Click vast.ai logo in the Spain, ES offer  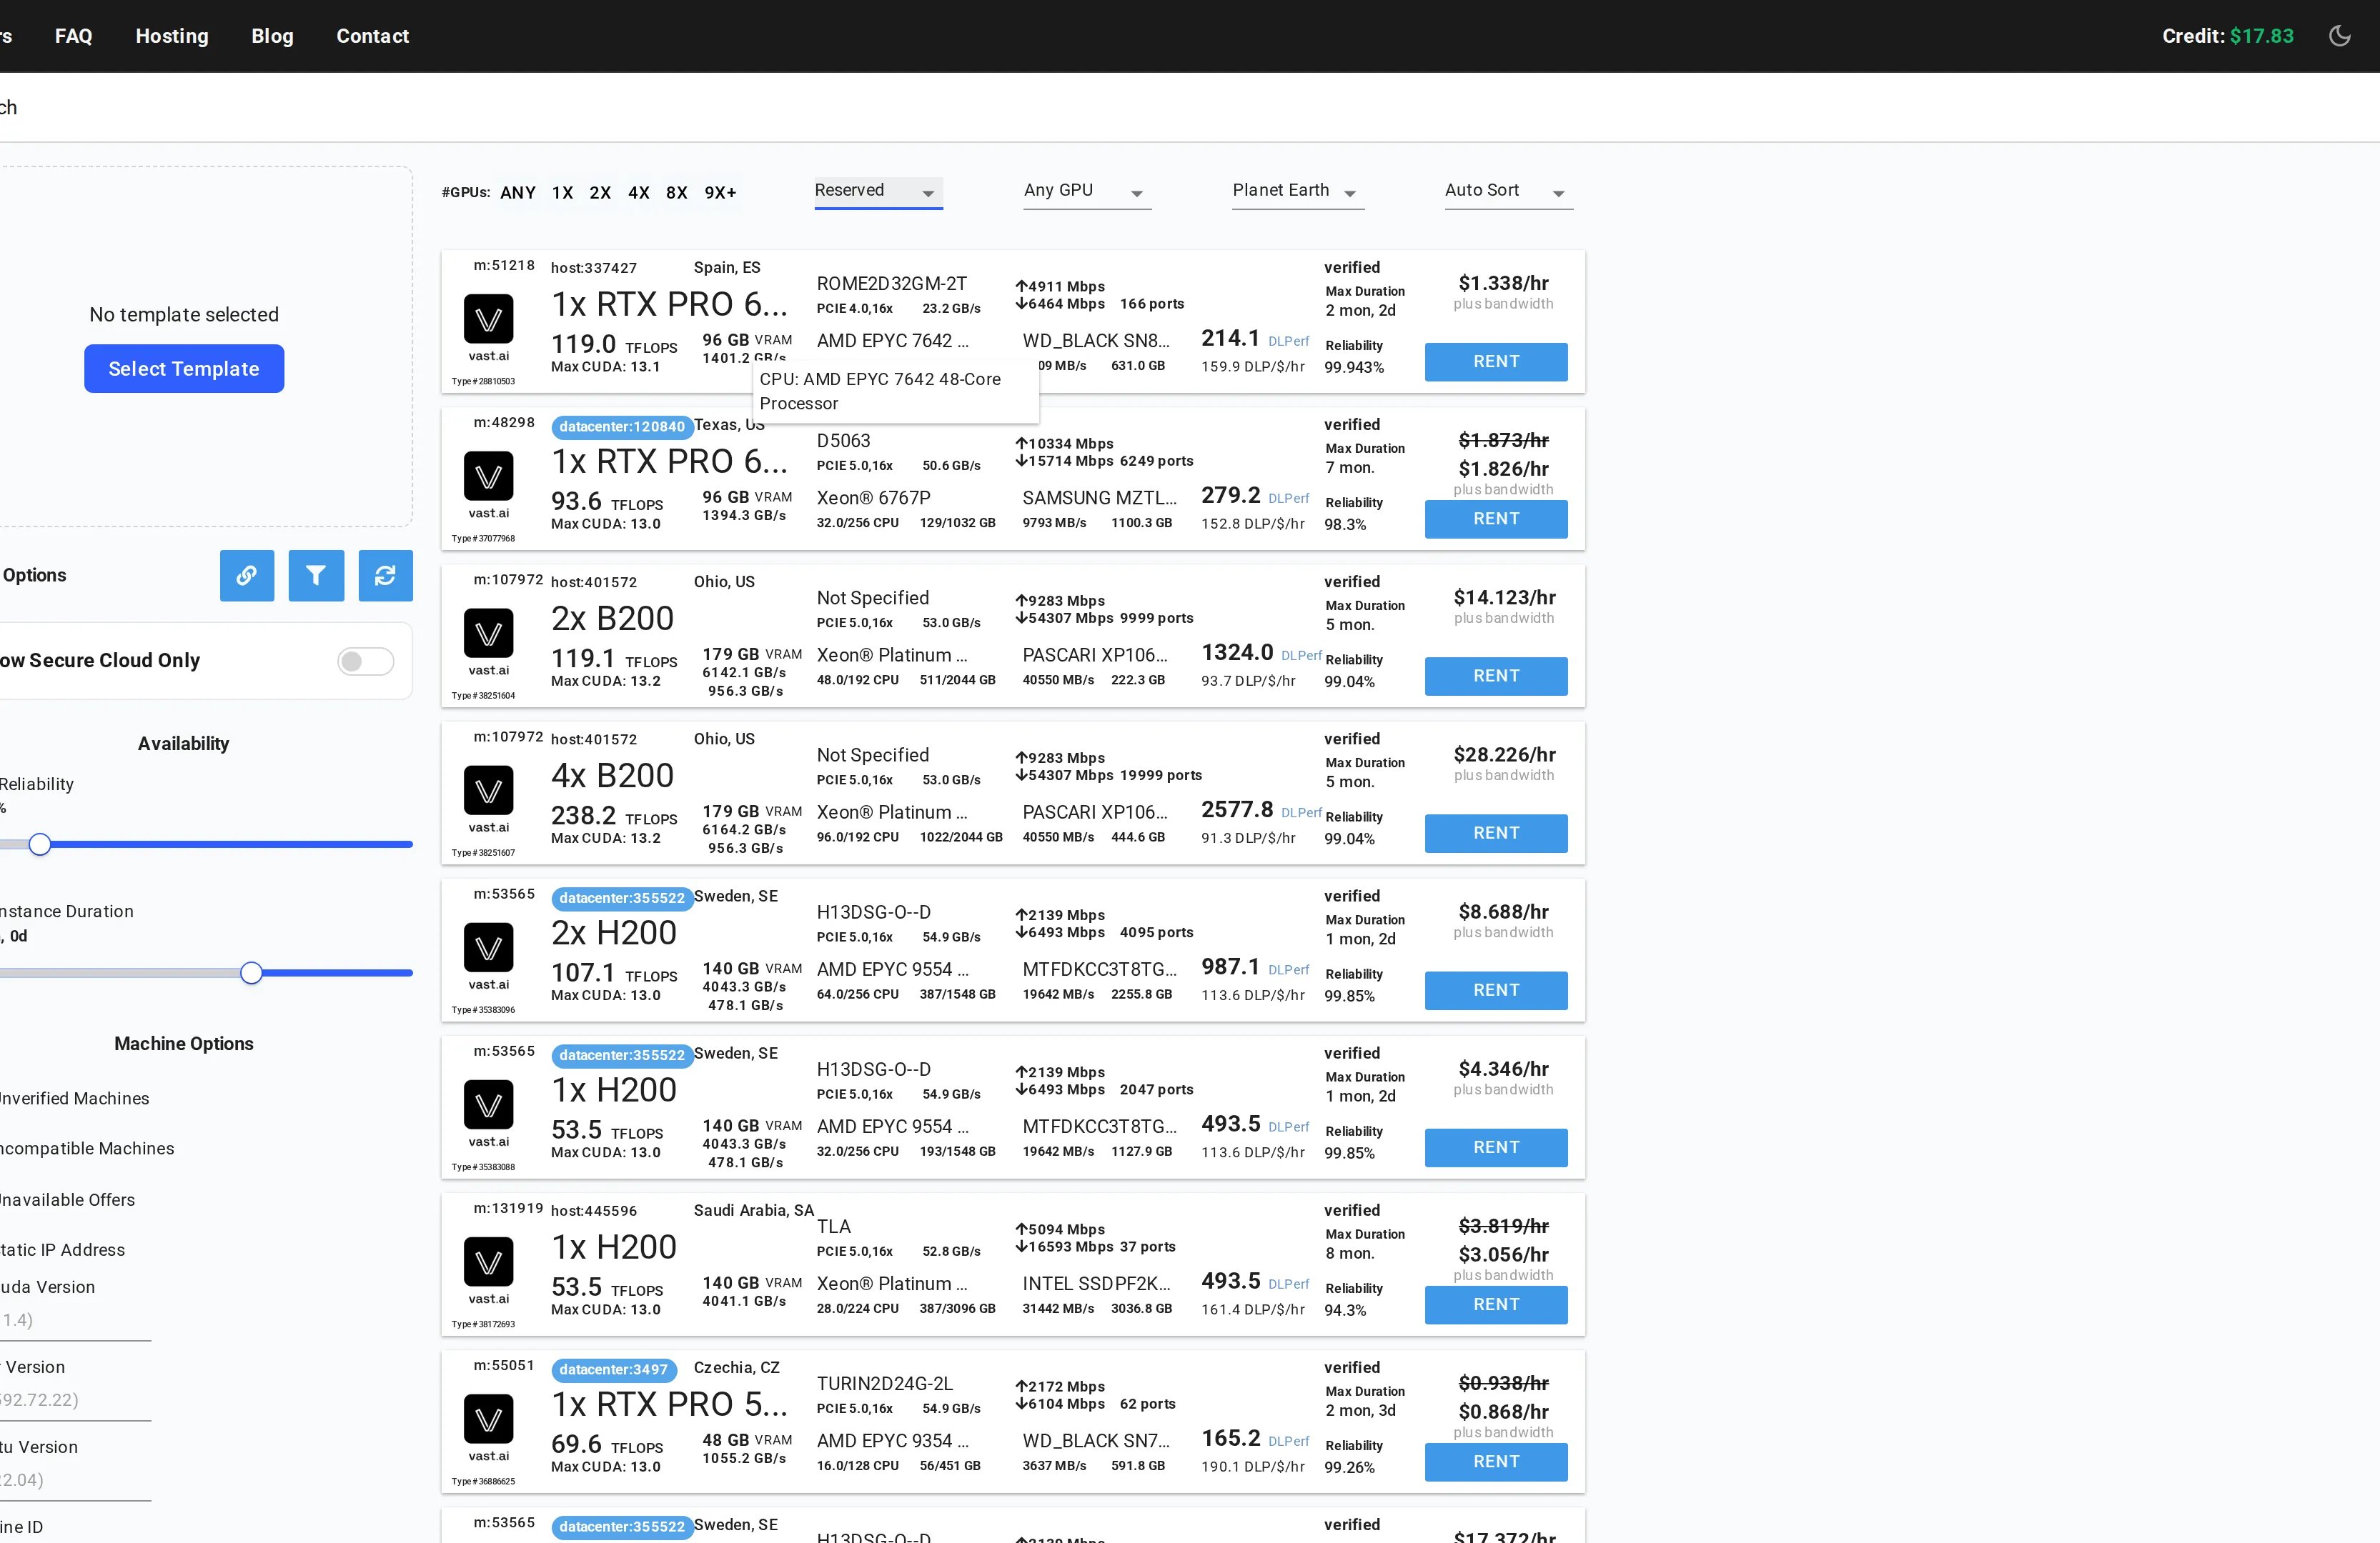(488, 319)
